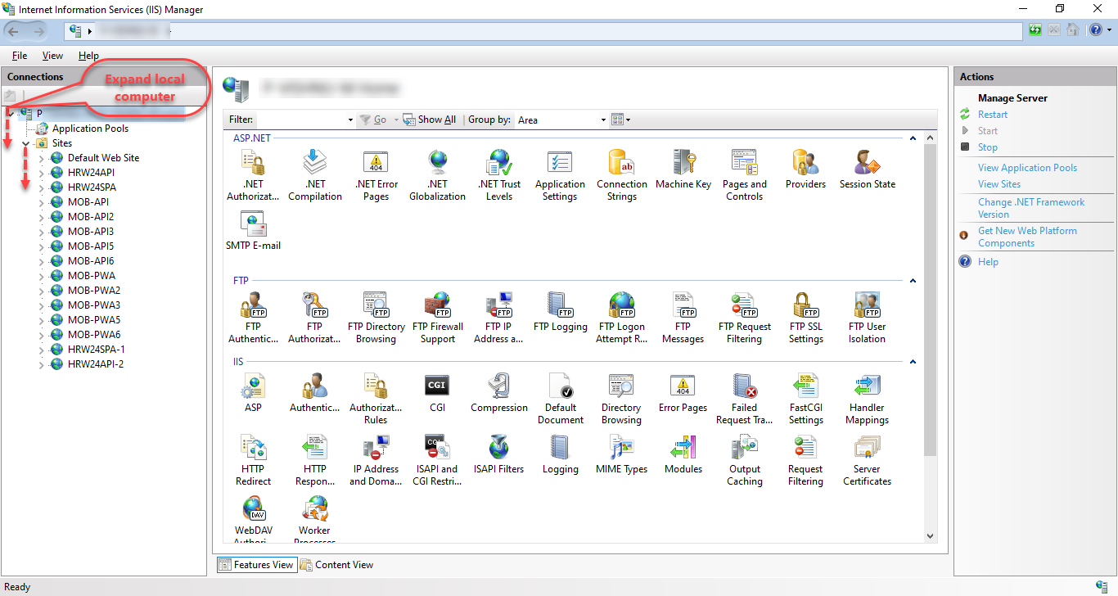
Task: Select the FTP Logging icon
Action: tap(560, 311)
